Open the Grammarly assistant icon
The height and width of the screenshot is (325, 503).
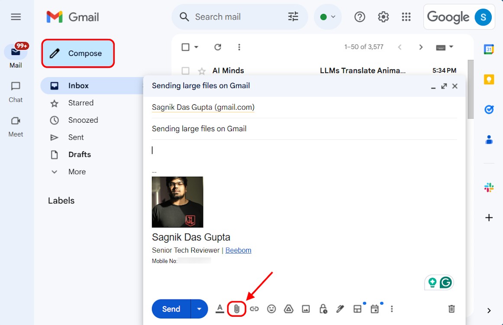click(445, 282)
